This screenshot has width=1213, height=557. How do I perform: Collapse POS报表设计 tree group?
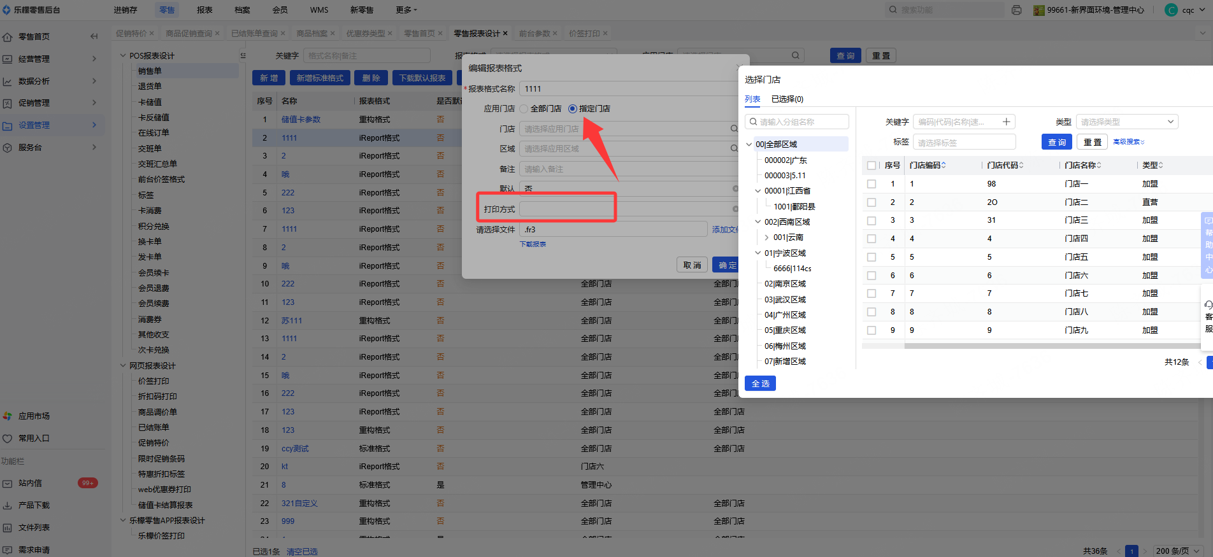[x=123, y=55]
